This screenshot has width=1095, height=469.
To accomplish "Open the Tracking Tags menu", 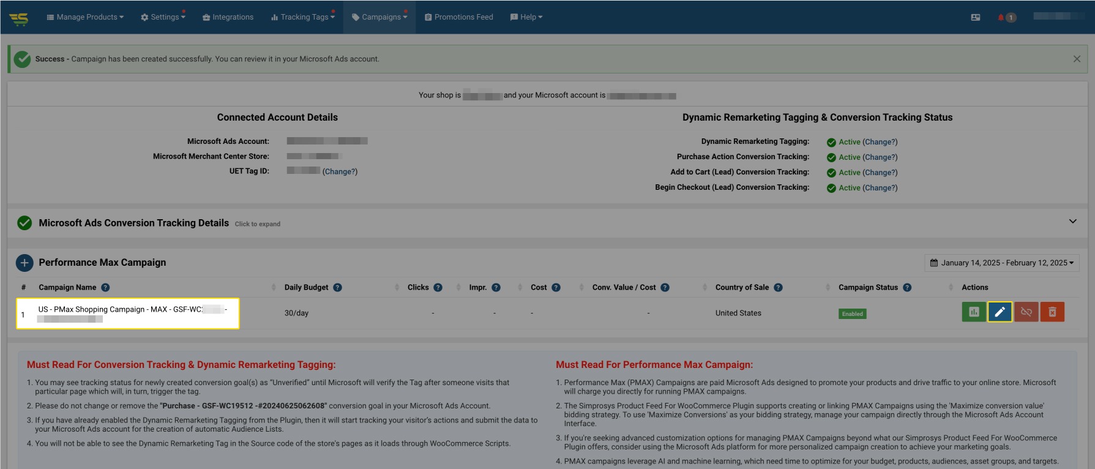I will point(303,17).
